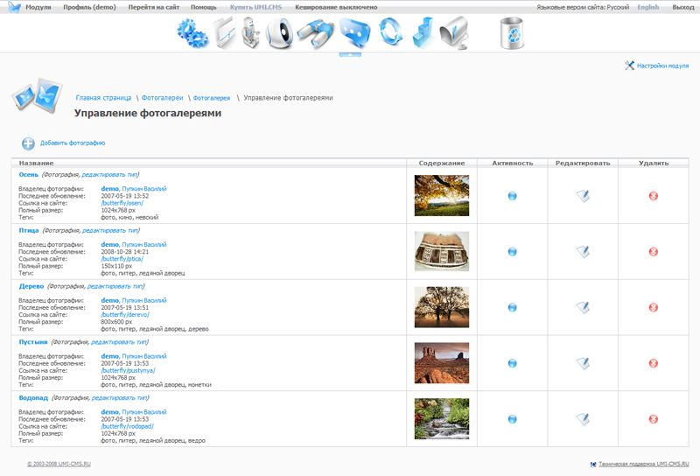Go to the first Фотогалереи breadcrumb
This screenshot has width=700, height=476.
click(x=162, y=98)
